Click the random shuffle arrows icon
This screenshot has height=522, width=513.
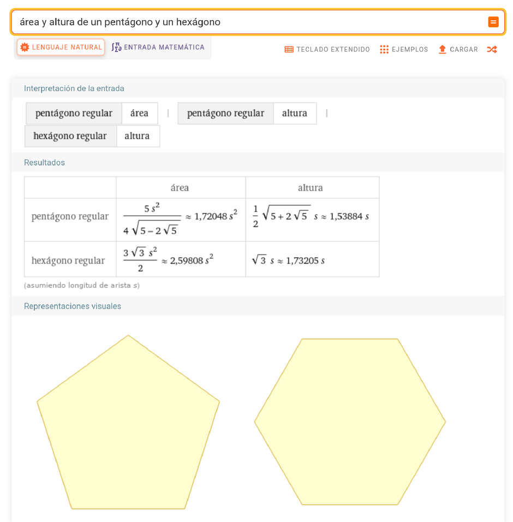[x=492, y=49]
